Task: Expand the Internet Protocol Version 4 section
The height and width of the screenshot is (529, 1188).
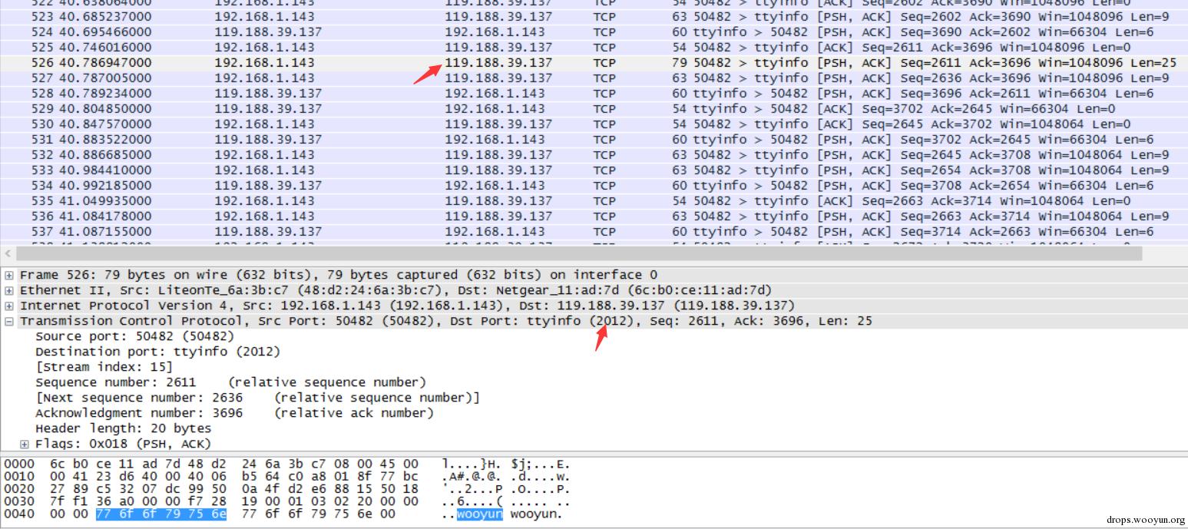Action: [x=9, y=306]
